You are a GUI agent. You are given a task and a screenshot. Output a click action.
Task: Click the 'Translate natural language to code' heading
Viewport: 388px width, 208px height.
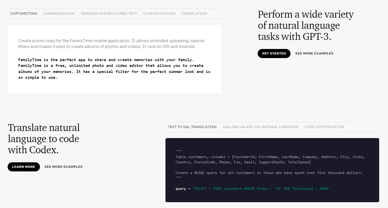point(44,139)
